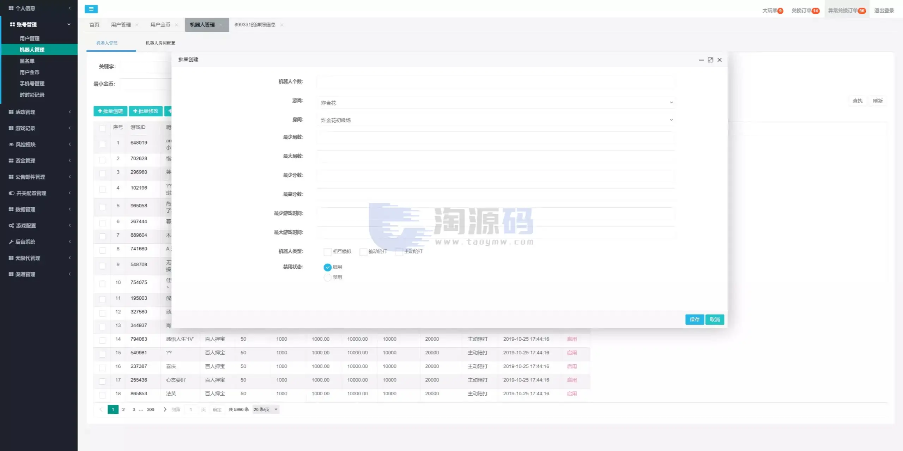Click the 取消 button in dialog
903x451 pixels.
coord(715,319)
